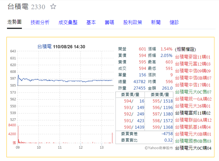Screen dimensions: 219x161
Task: Click the 總量 value 43782
Action: 139,81
